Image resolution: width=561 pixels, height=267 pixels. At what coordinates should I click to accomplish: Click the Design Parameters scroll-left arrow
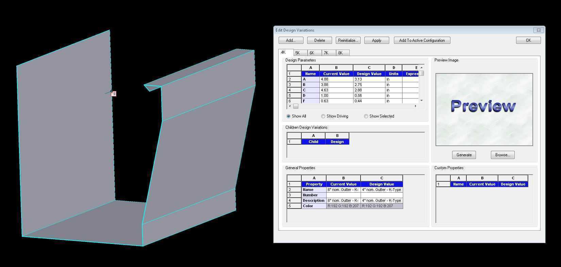coord(290,106)
